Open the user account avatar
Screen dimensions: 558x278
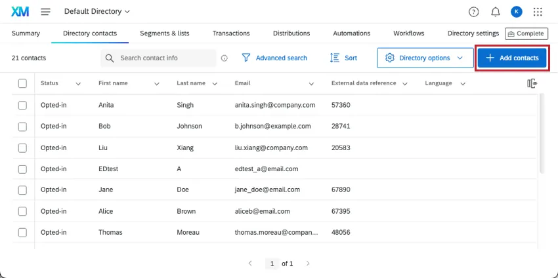tap(517, 12)
